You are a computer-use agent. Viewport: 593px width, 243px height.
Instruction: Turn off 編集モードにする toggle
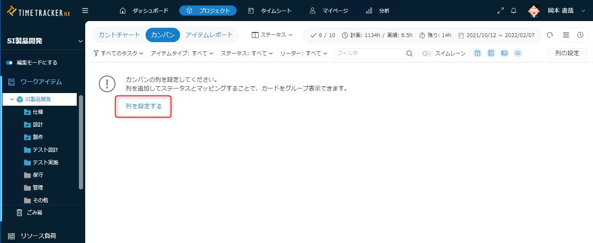[x=9, y=63]
